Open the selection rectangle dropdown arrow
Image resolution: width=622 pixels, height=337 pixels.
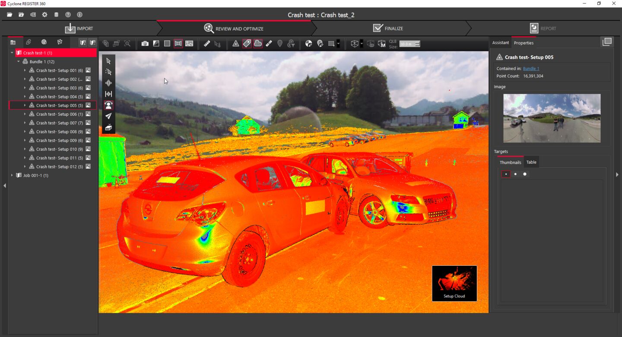(x=338, y=44)
